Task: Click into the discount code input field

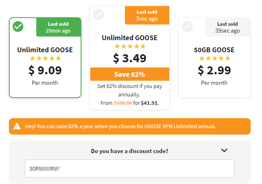Action: click(130, 168)
